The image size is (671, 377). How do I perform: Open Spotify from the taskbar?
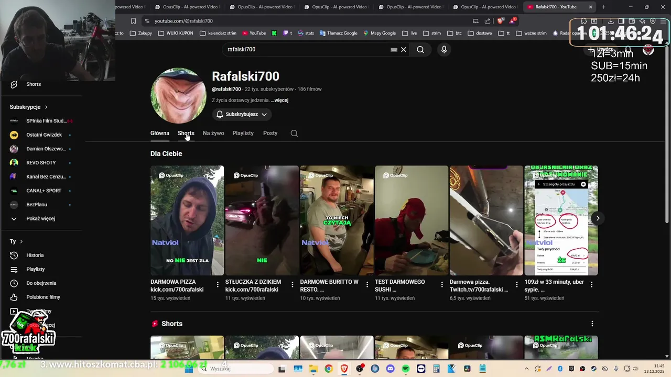[x=406, y=369]
